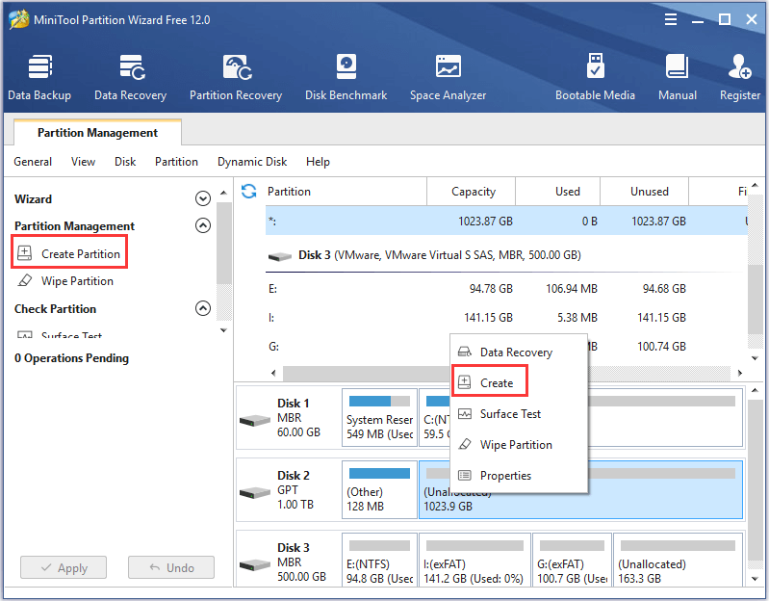Viewport: 769px width, 601px height.
Task: Select the E:(NTFS) block on Disk 3
Action: click(379, 562)
